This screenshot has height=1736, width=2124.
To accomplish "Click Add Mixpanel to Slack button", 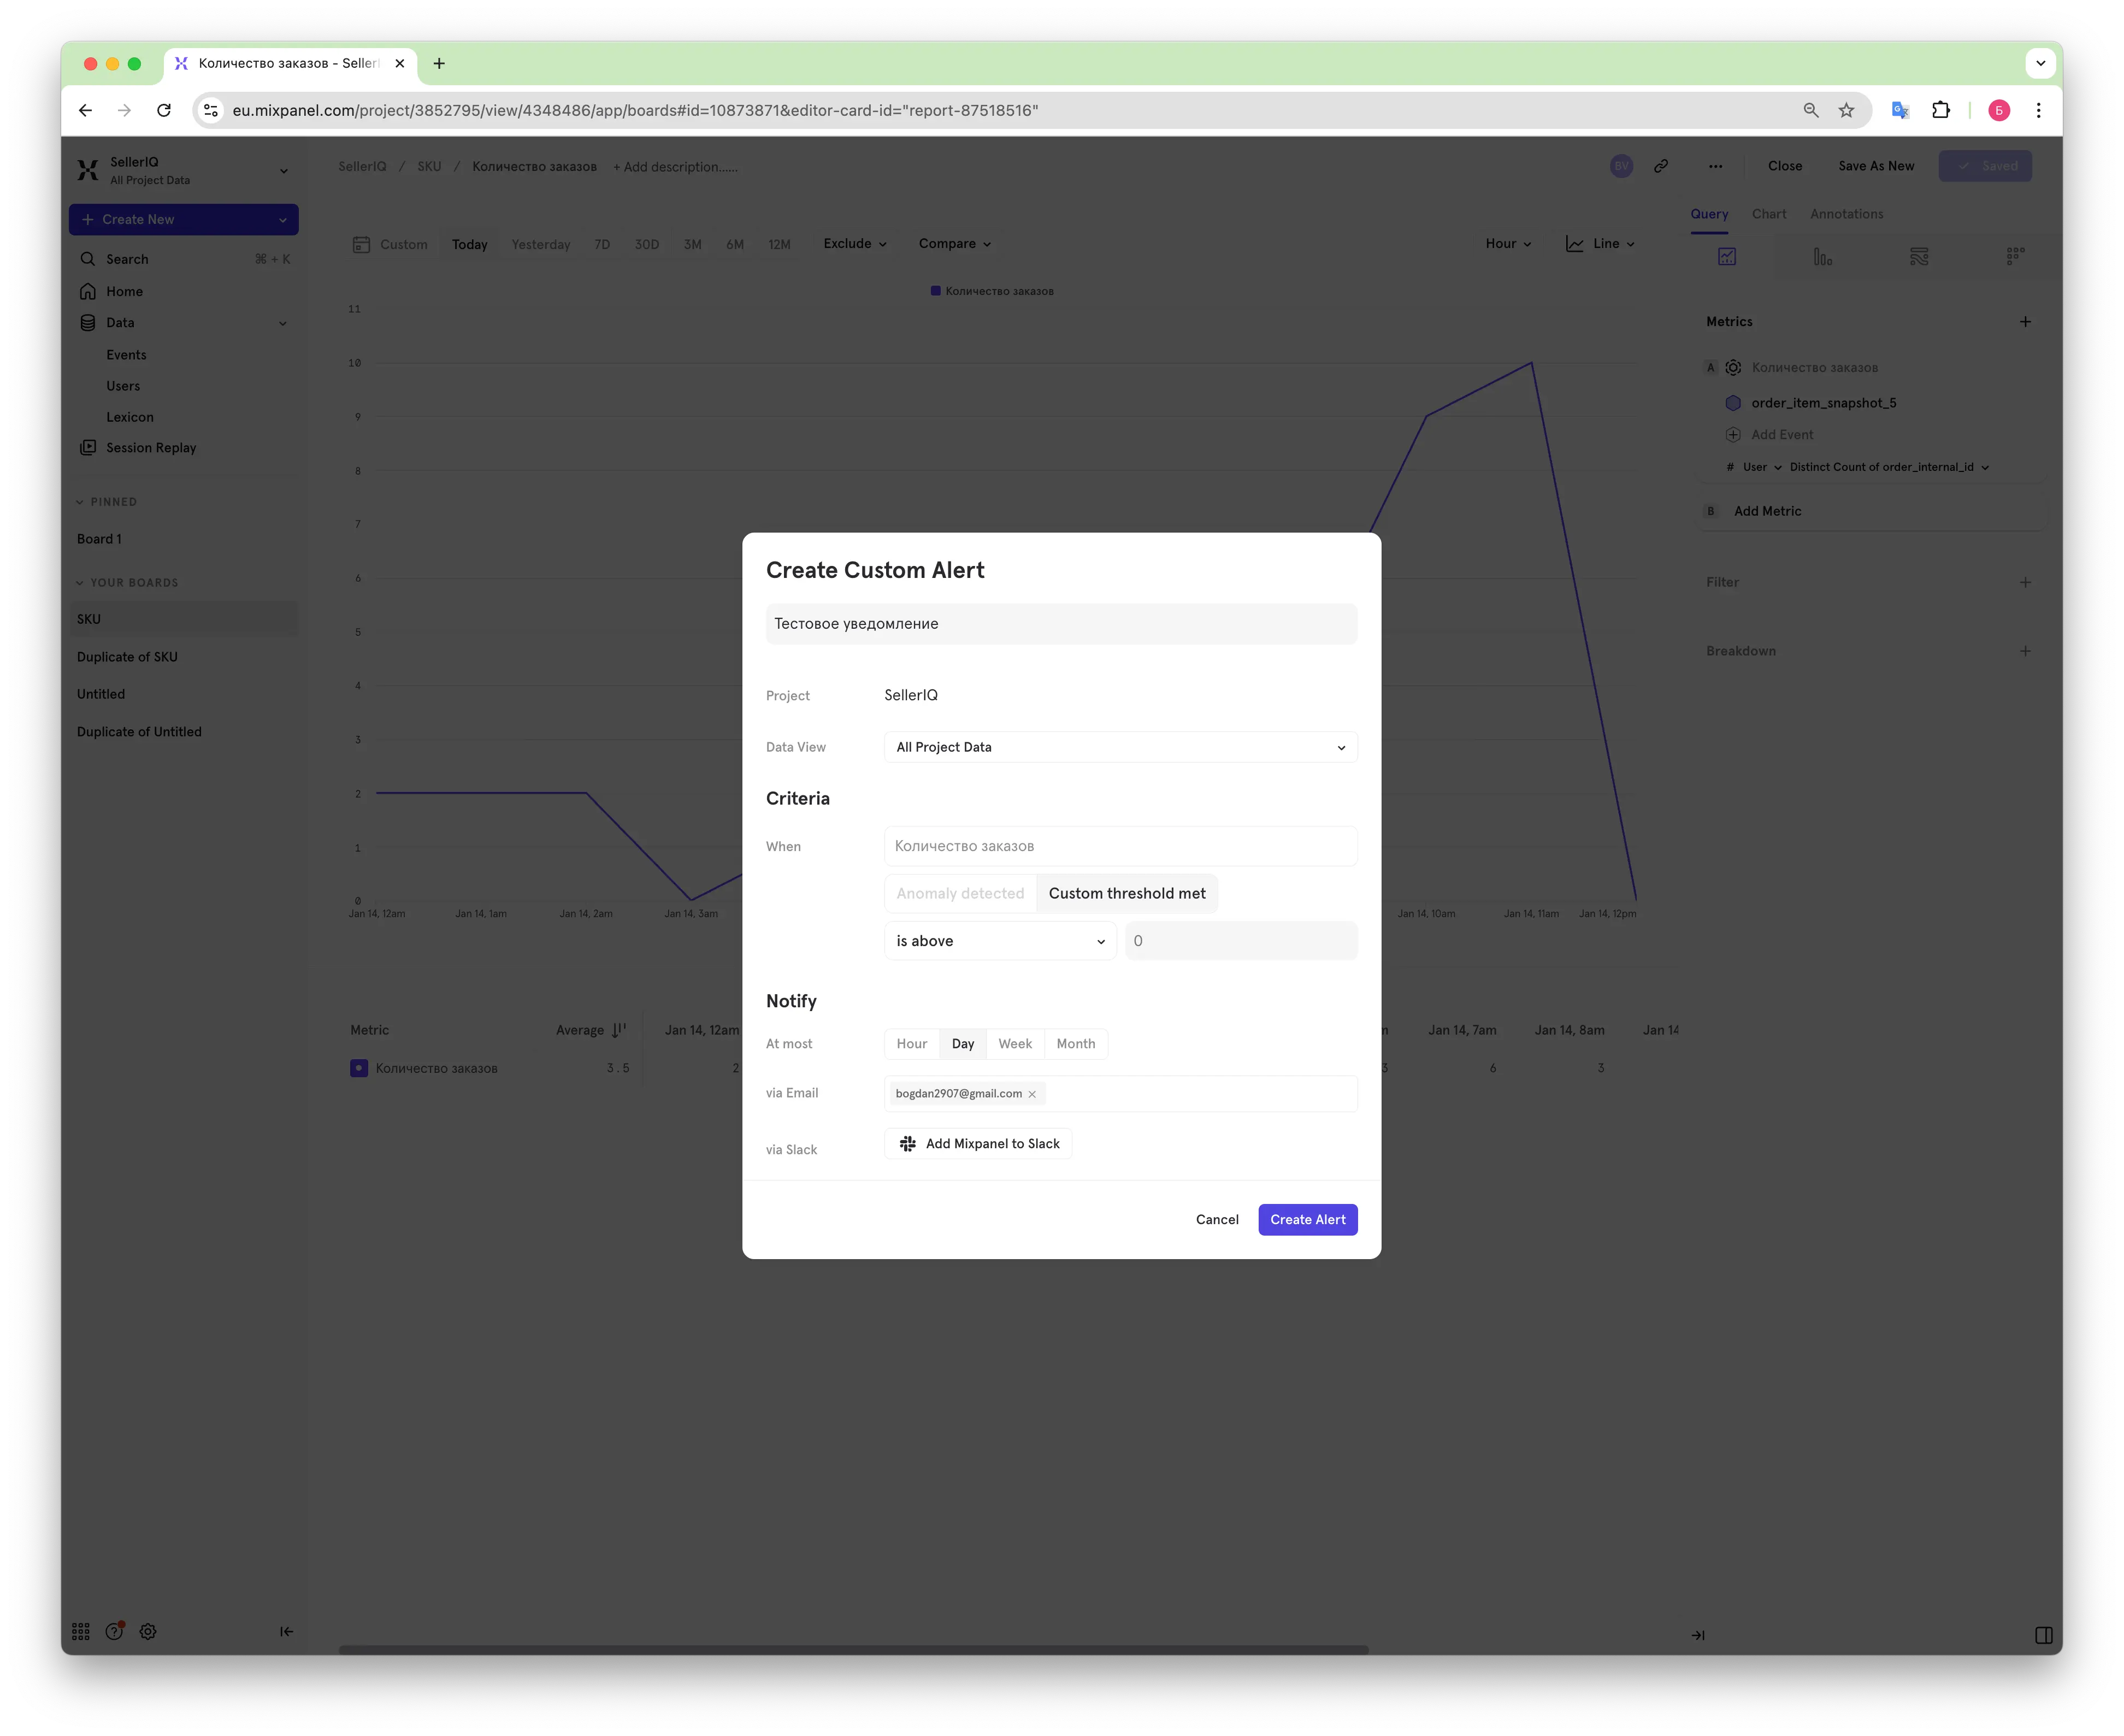I will point(978,1143).
